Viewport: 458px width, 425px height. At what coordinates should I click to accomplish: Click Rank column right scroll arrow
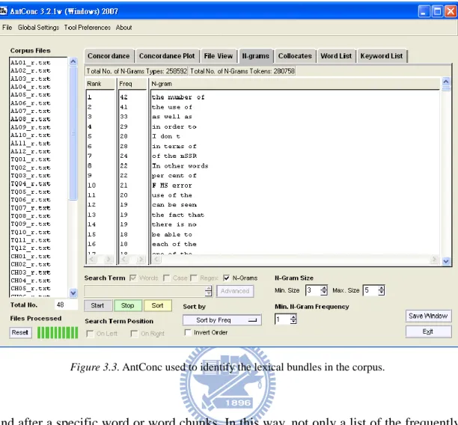[x=109, y=259]
